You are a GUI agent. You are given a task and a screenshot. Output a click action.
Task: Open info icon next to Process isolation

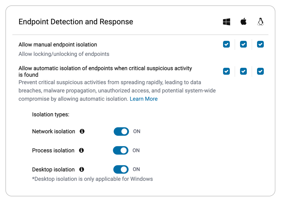tap(81, 150)
